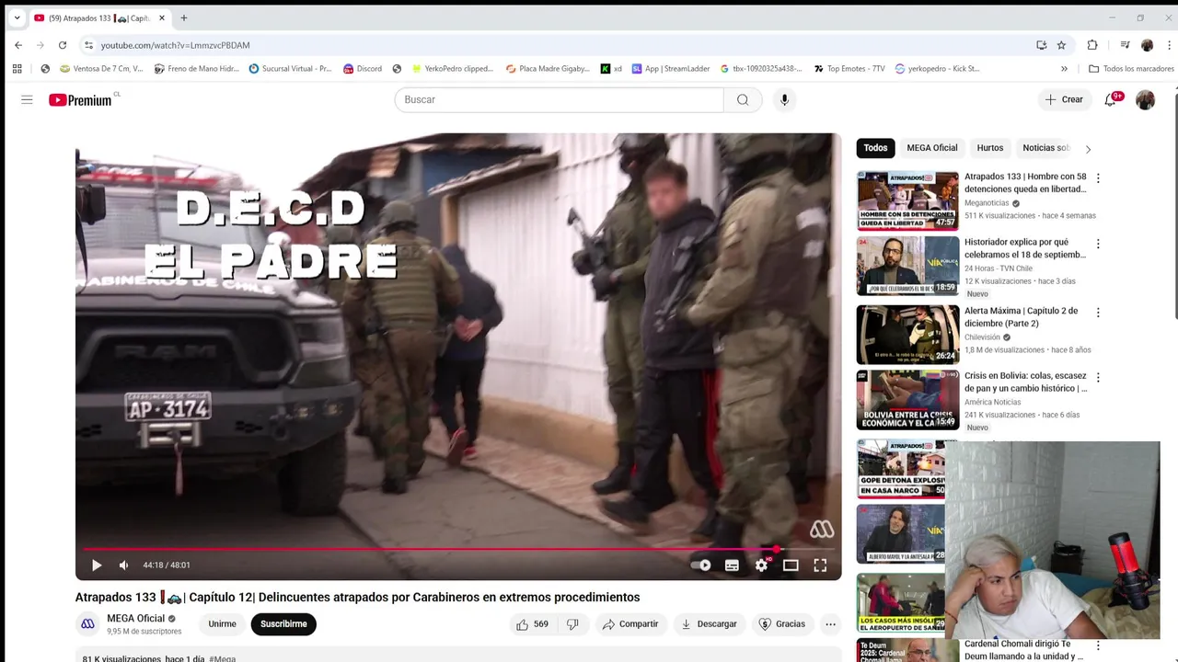
Task: Open options for Crisis en Bolivia video
Action: 1098,378
